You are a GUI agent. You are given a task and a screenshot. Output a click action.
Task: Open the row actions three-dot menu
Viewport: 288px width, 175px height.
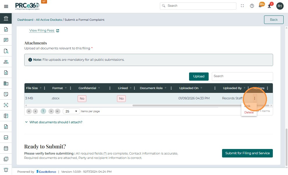click(x=254, y=98)
